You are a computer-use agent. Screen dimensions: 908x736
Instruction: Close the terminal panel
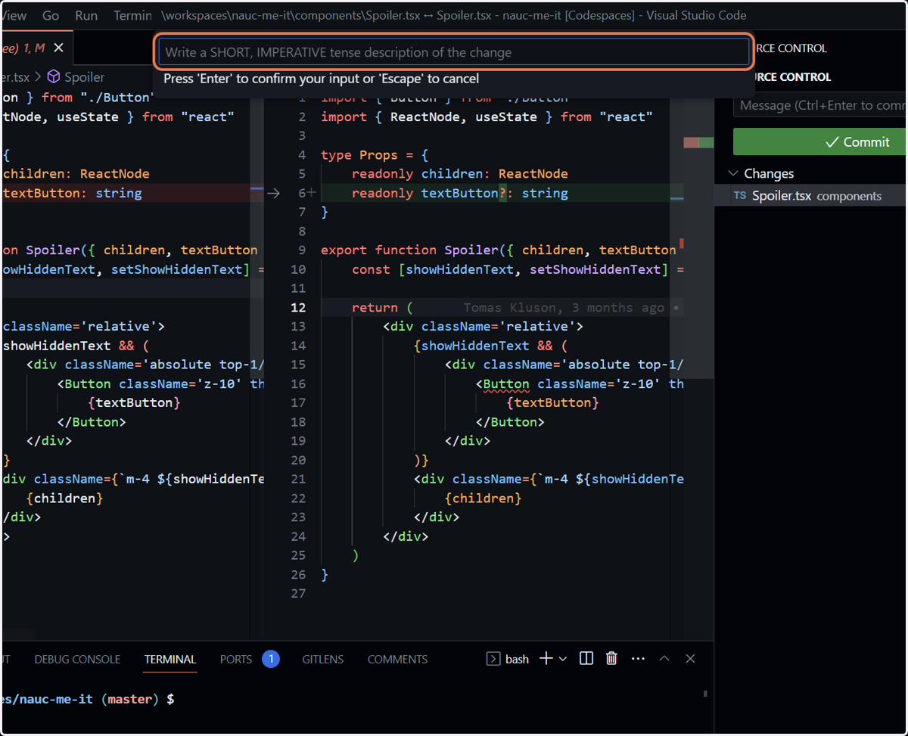coord(690,659)
